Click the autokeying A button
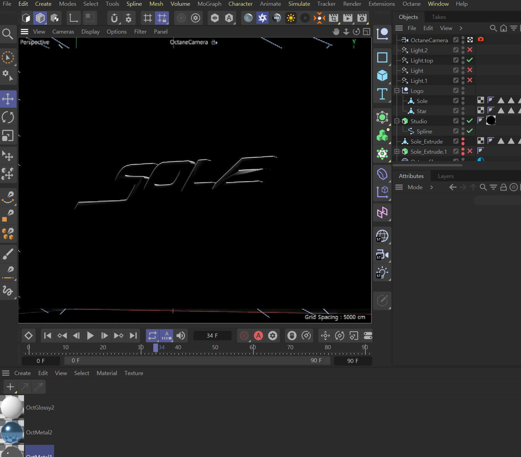 [x=258, y=335]
